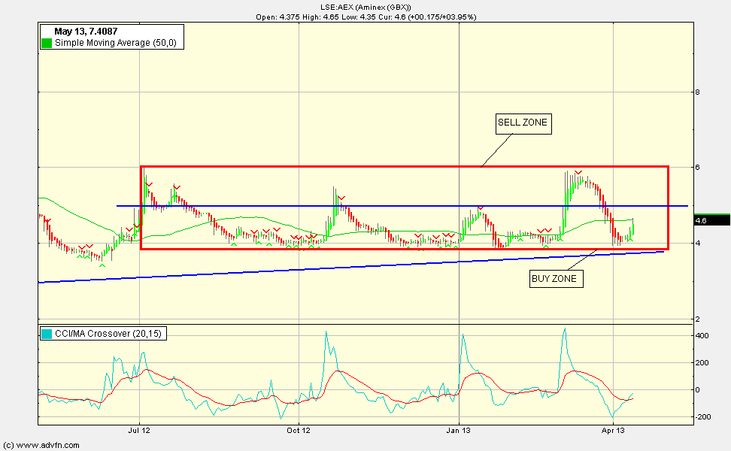Click the Oct 12 date axis label
Screen dimensions: 731x451
coord(299,431)
